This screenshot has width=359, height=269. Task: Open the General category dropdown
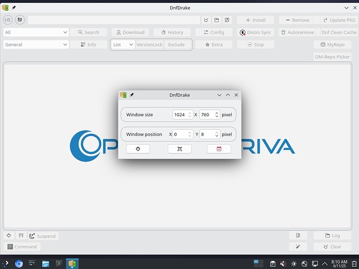pyautogui.click(x=36, y=45)
